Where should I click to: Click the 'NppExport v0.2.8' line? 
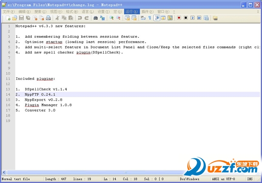(39, 100)
